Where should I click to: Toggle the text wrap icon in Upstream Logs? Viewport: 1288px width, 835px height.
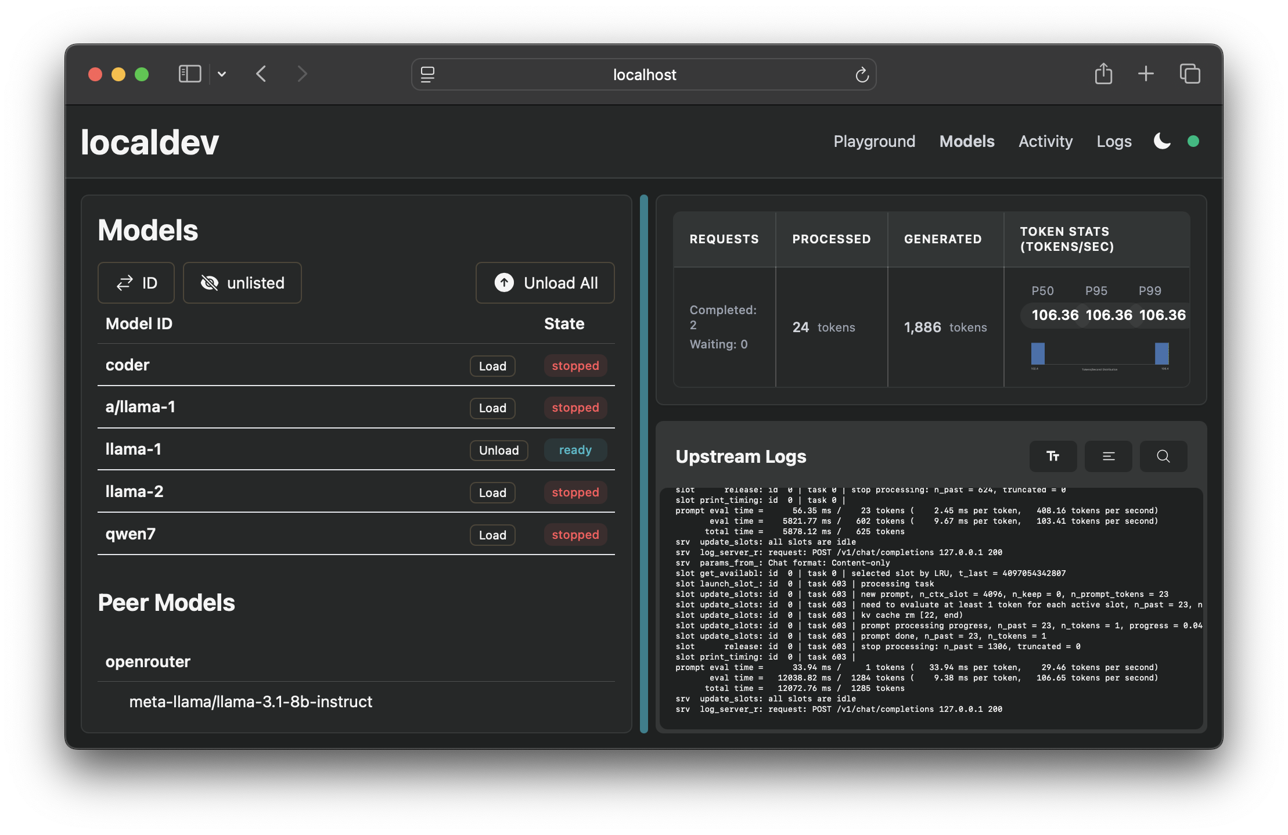pyautogui.click(x=1108, y=456)
